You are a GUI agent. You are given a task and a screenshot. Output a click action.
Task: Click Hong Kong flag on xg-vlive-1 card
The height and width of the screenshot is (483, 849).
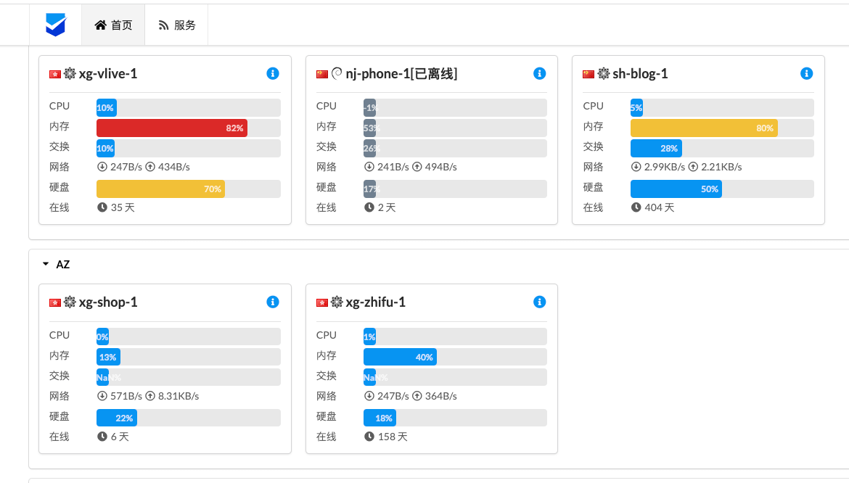click(55, 74)
